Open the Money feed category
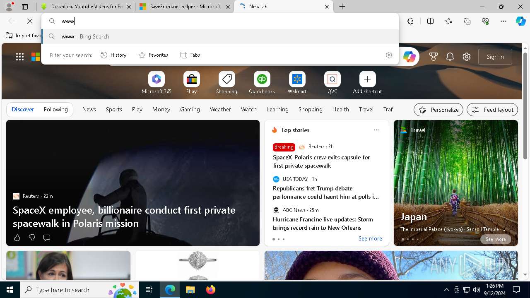Screen dimensions: 530x298 click(161, 109)
